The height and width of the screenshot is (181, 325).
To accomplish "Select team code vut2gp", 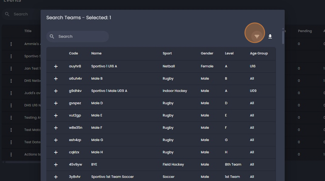I will pyautogui.click(x=75, y=115).
